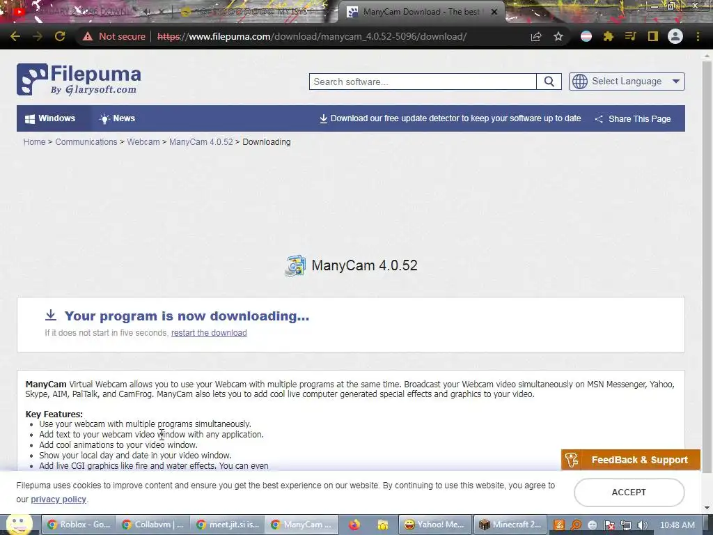713x535 pixels.
Task: Click the striped circular extension icon
Action: (586, 36)
